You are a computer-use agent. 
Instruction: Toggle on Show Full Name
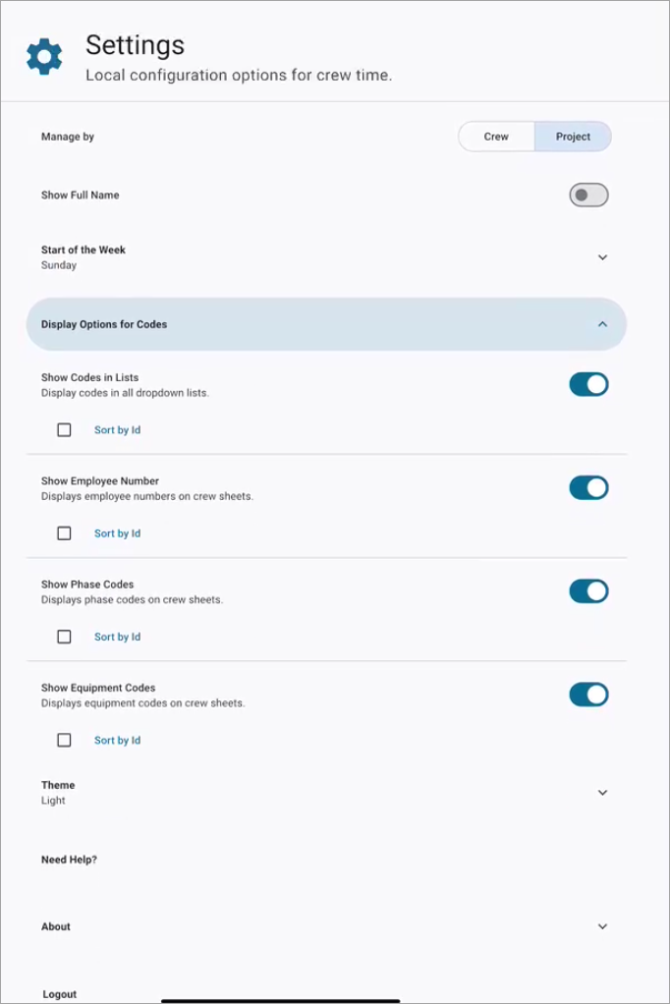tap(586, 195)
